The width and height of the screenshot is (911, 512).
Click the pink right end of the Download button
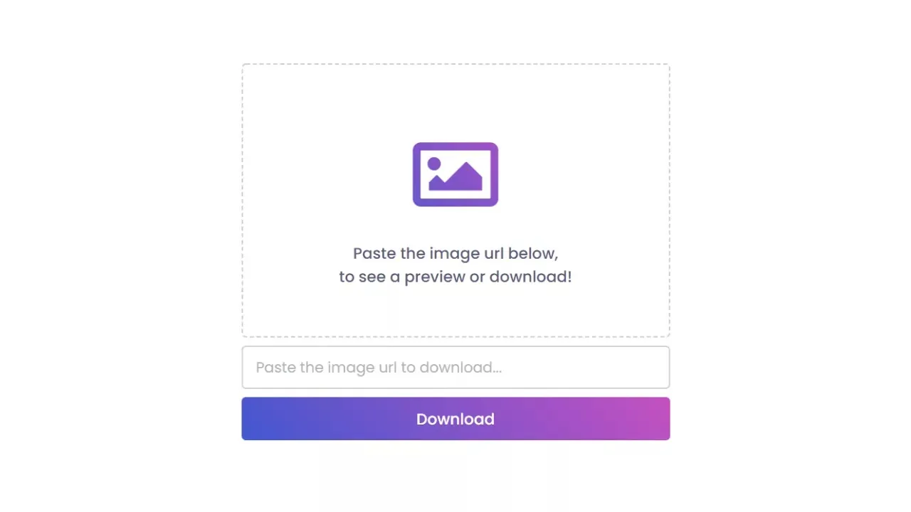(x=649, y=419)
